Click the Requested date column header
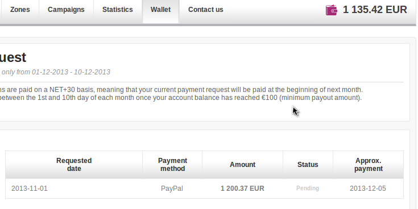 [74, 165]
